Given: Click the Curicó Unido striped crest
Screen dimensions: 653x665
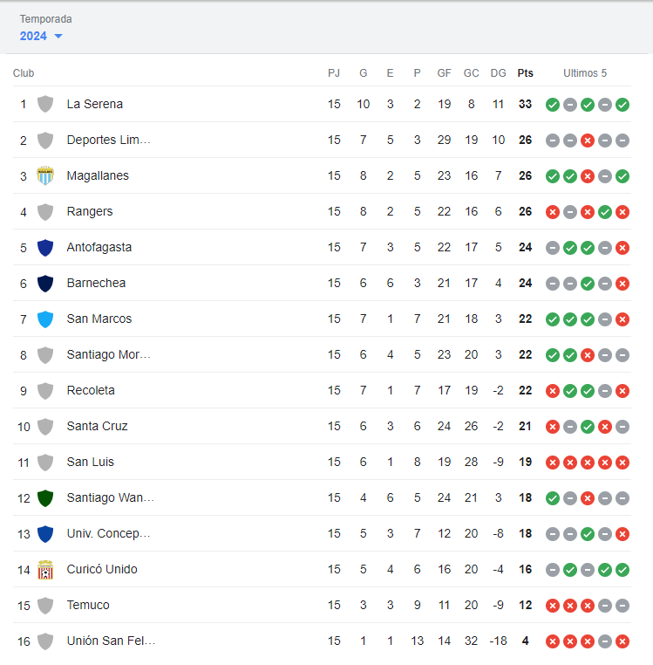Looking at the screenshot, I should click(x=45, y=569).
